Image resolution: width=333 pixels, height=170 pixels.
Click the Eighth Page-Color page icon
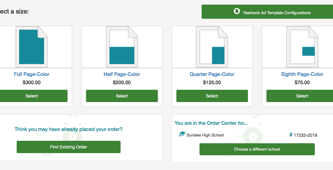[302, 47]
